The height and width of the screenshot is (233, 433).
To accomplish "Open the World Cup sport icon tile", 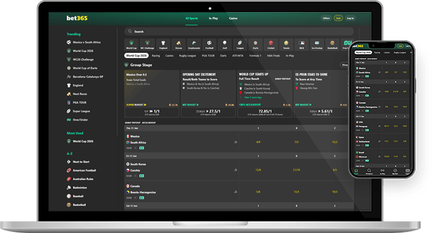I will tap(132, 45).
